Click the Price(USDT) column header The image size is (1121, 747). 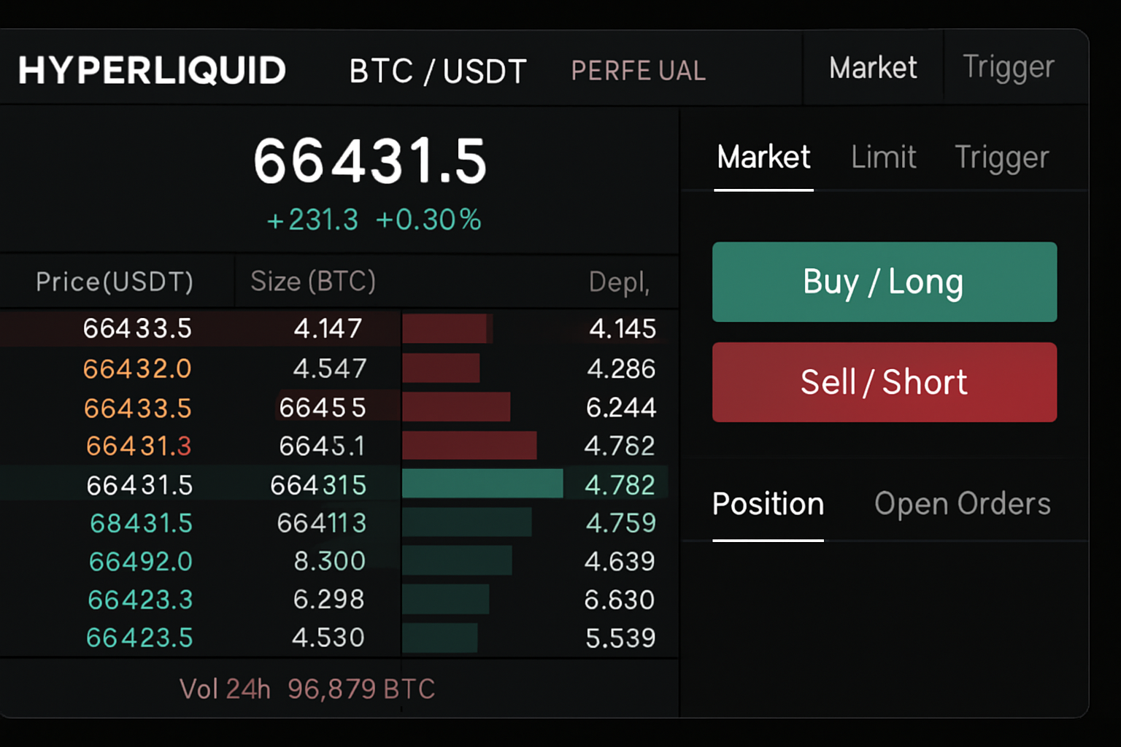[x=115, y=282]
